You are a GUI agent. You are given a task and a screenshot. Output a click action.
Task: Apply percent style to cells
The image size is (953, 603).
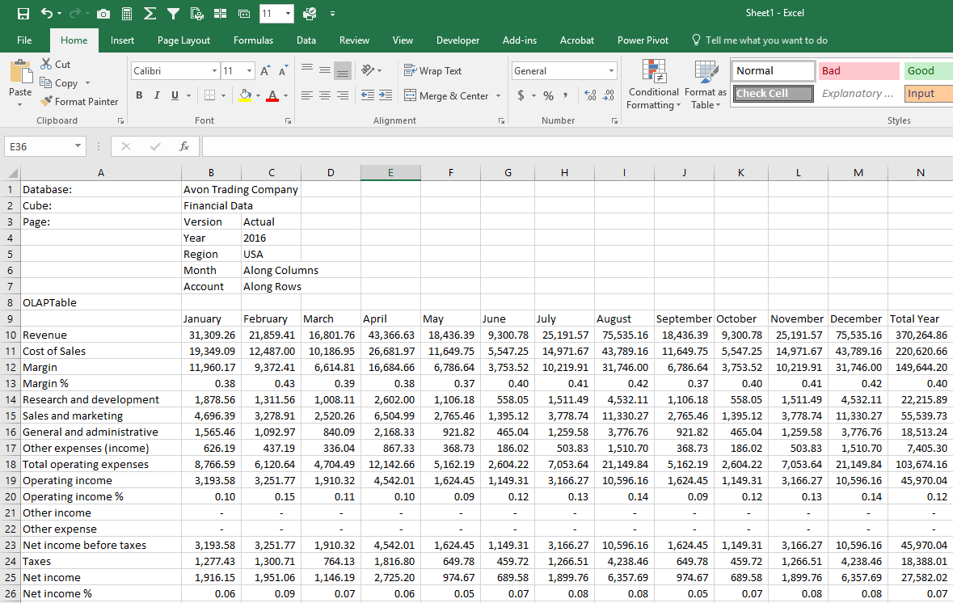click(548, 95)
